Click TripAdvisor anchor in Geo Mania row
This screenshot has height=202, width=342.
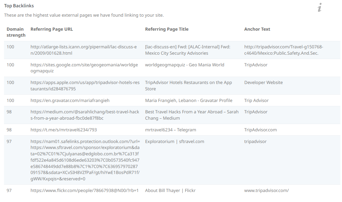(256, 65)
